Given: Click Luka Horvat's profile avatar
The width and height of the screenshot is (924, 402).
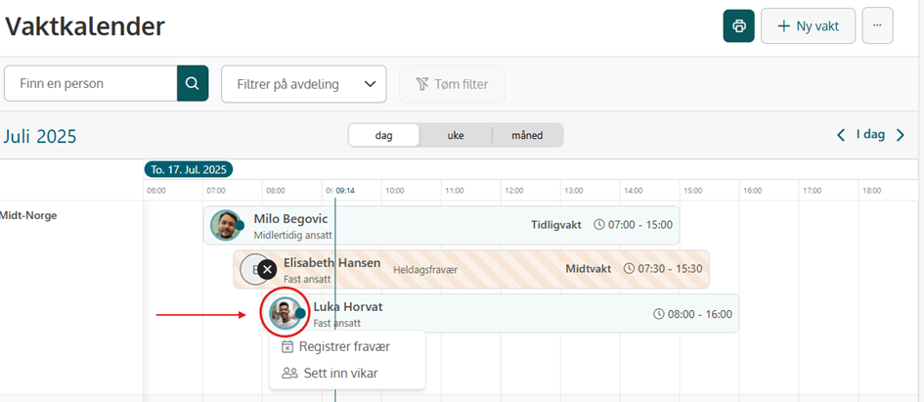Looking at the screenshot, I should point(286,313).
